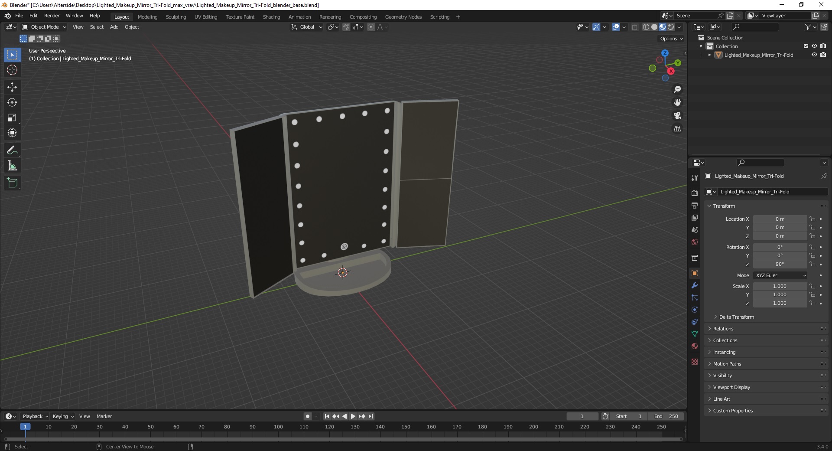Screen dimensions: 832x451
Task: Activate the Scale tool
Action: 12,118
